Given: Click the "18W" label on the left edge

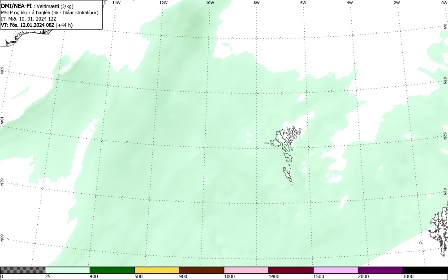Looking at the screenshot, I should point(2,120).
